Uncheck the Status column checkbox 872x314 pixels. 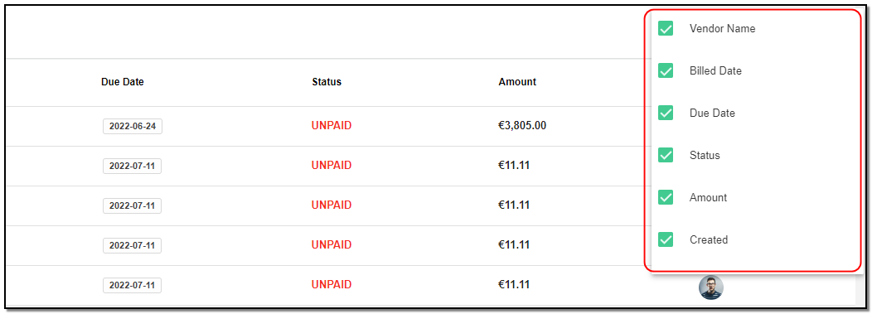666,155
